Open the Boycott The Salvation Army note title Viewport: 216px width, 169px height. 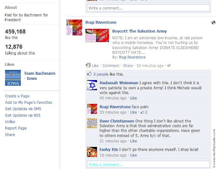[x=139, y=31]
